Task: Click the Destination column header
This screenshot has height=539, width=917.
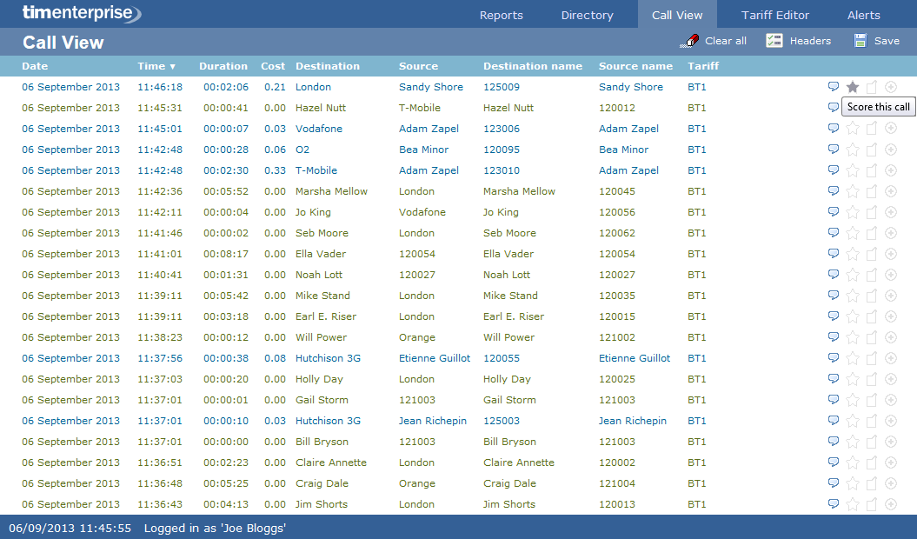Action: [x=328, y=66]
